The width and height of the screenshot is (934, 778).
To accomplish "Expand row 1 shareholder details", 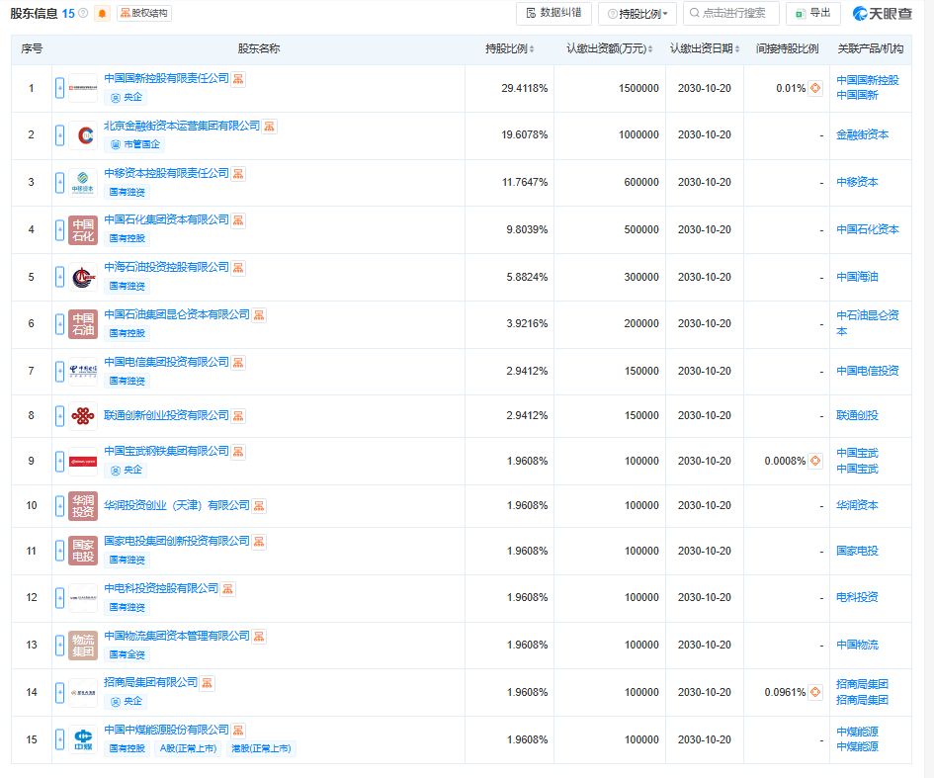I will [59, 88].
